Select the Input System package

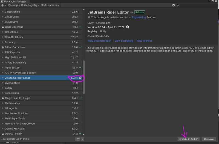41,68
